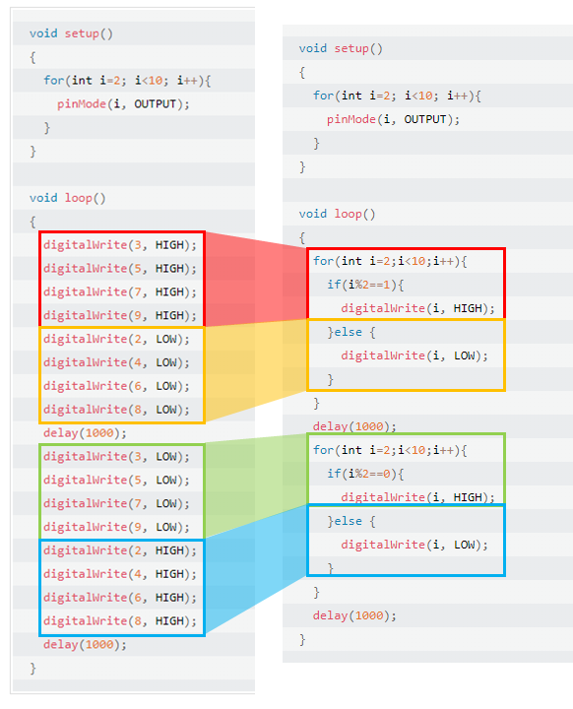Click 'pinMode(i, OUTPUT);' in the right panel

coord(393,119)
